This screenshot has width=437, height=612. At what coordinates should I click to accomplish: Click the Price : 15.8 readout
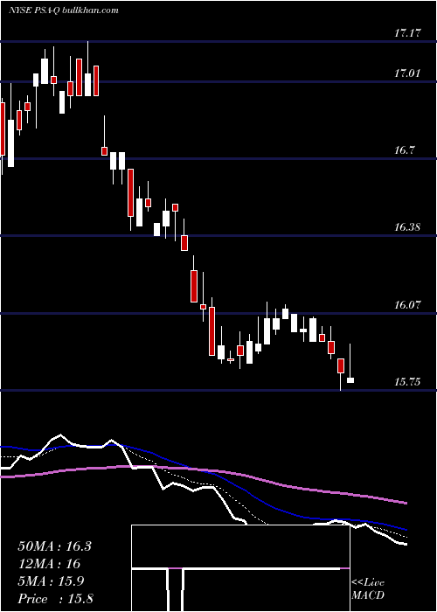(x=55, y=599)
